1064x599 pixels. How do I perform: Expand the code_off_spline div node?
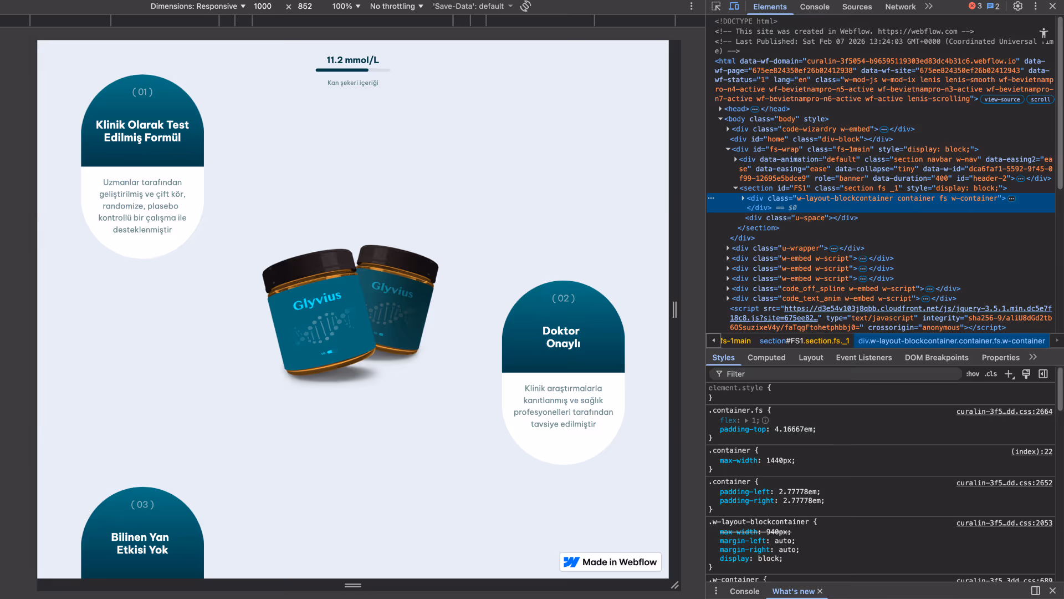point(728,289)
